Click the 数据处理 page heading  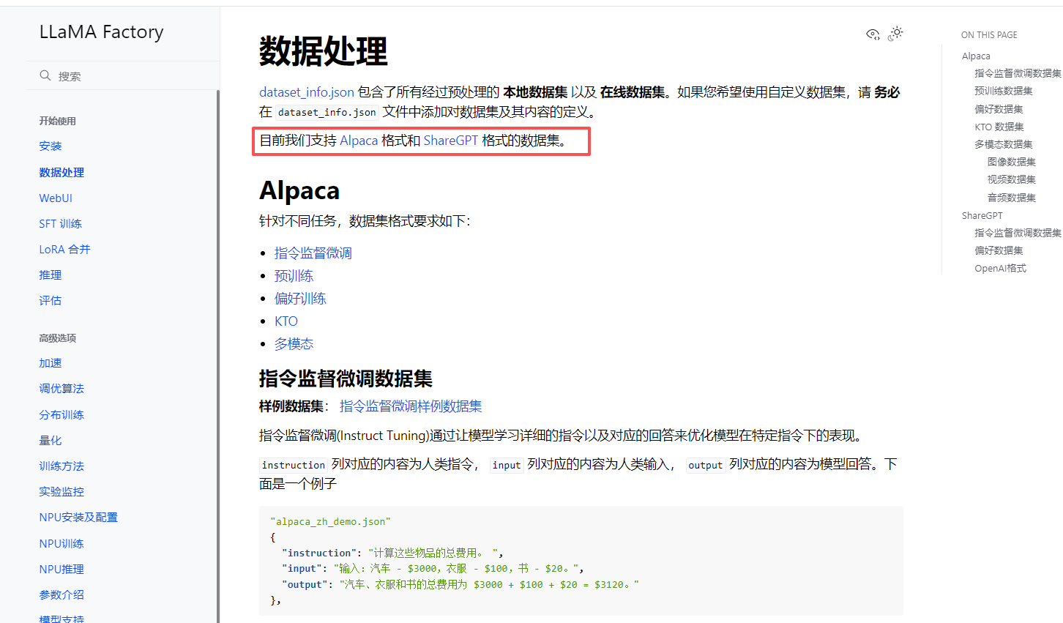[324, 51]
